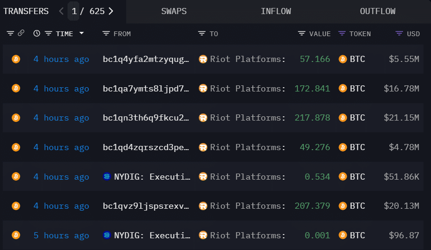Click the chain link icon in header
This screenshot has height=250, width=431.
point(21,34)
